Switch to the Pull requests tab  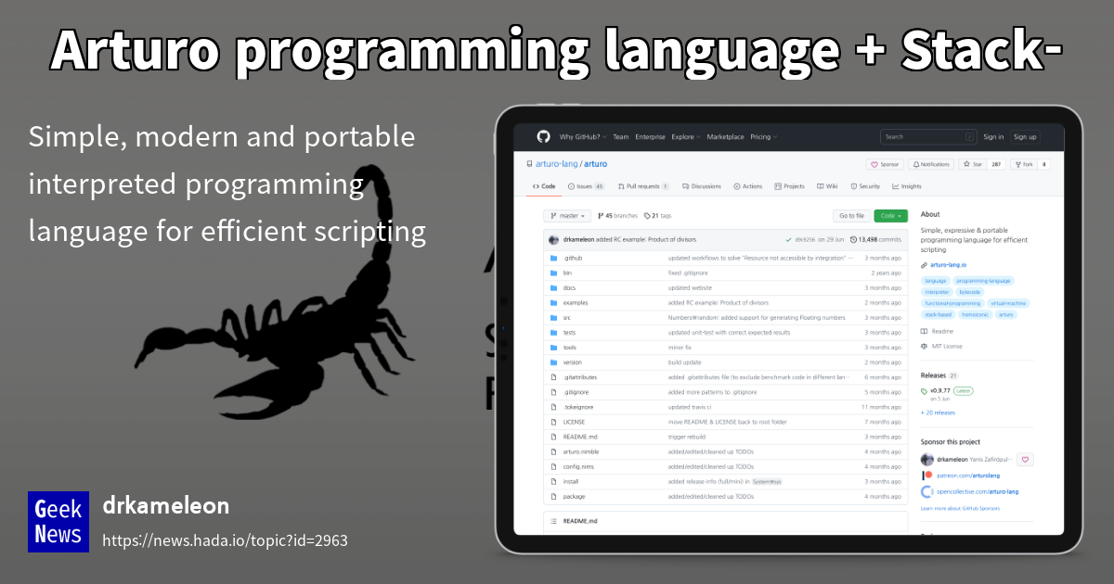[642, 186]
